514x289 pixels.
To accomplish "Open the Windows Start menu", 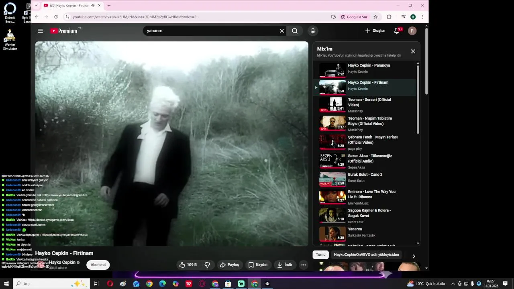I will tap(6, 284).
